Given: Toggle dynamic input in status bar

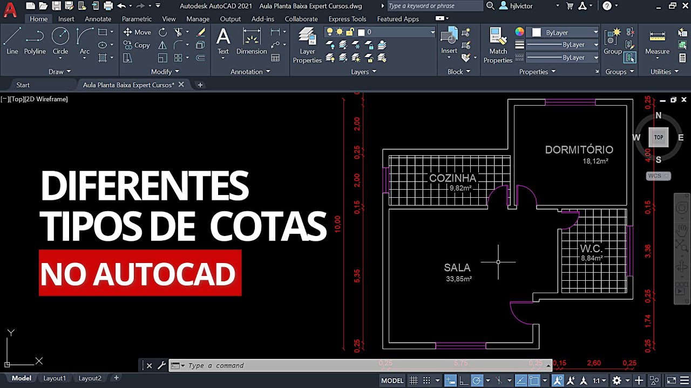Looking at the screenshot, I should [x=450, y=380].
